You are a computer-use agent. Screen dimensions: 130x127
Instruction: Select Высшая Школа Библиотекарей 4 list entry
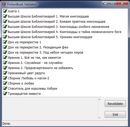pyautogui.click(x=64, y=32)
